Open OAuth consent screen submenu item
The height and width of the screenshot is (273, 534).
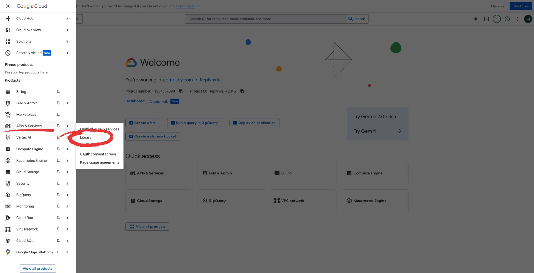tap(98, 154)
